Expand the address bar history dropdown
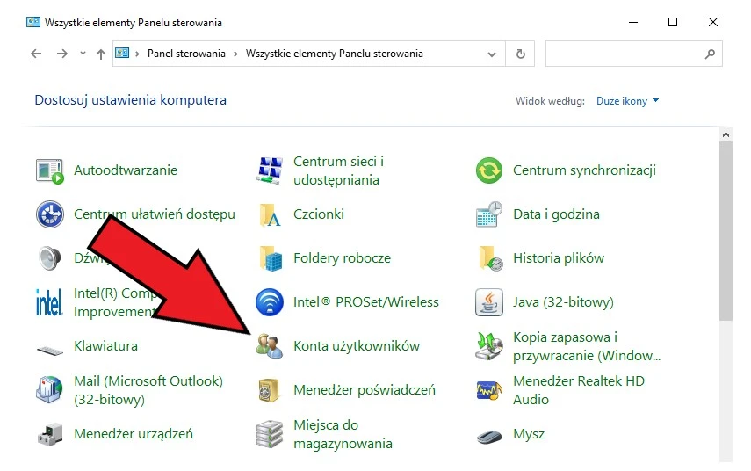This screenshot has width=751, height=471. pos(493,54)
